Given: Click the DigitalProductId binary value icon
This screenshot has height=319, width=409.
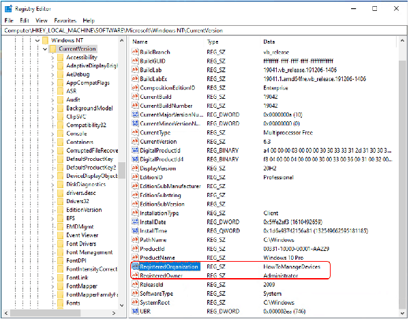Looking at the screenshot, I should 134,151.
